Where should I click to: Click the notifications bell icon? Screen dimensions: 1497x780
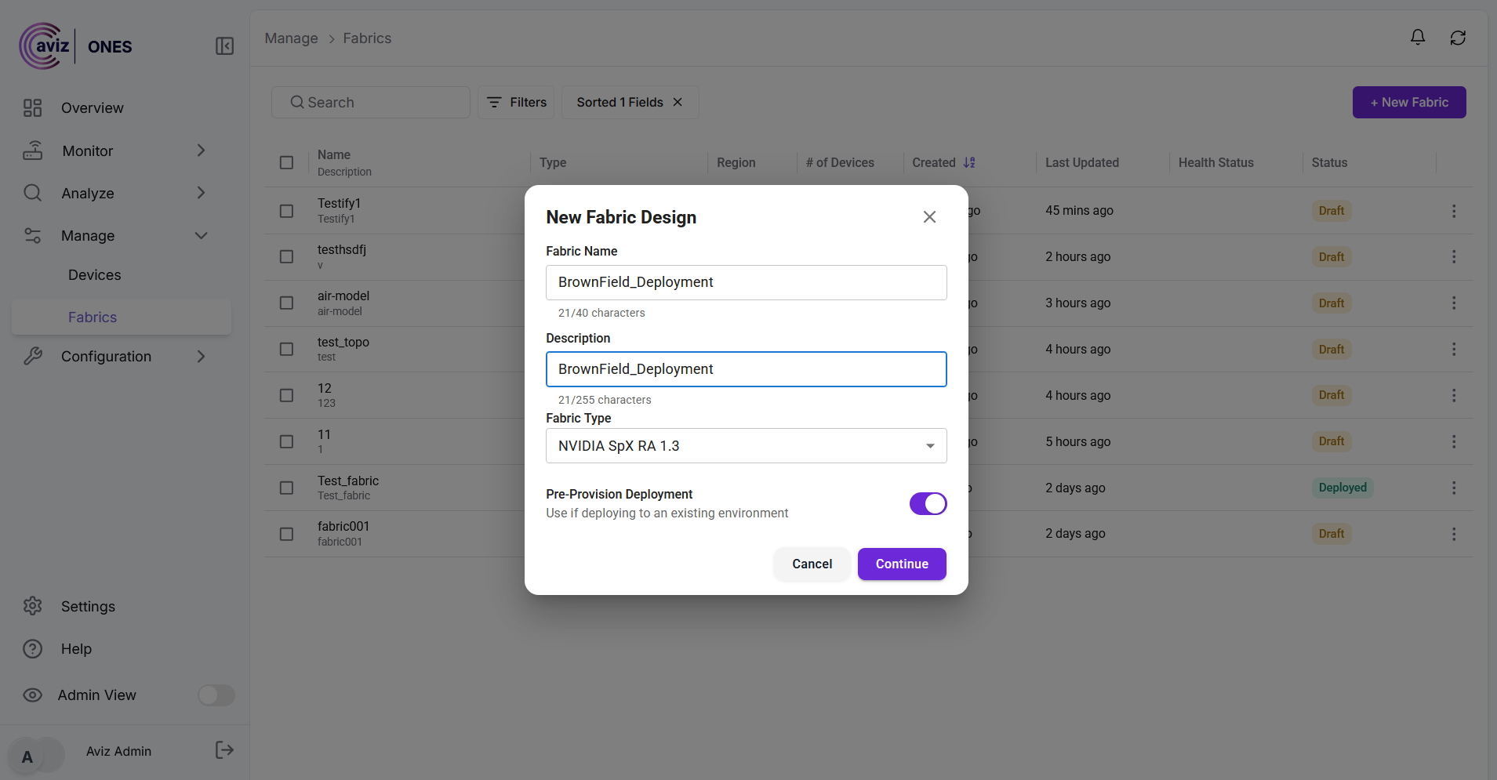point(1417,38)
